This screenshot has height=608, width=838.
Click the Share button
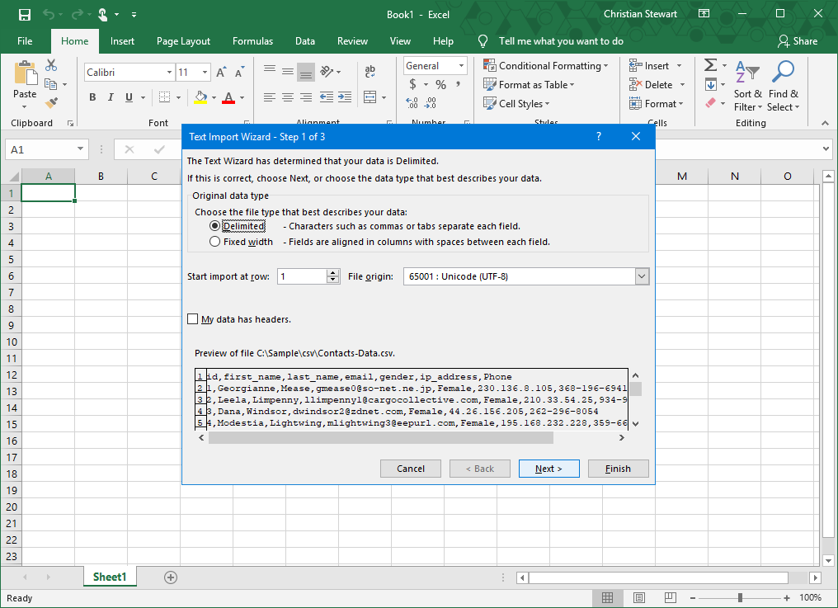tap(798, 41)
